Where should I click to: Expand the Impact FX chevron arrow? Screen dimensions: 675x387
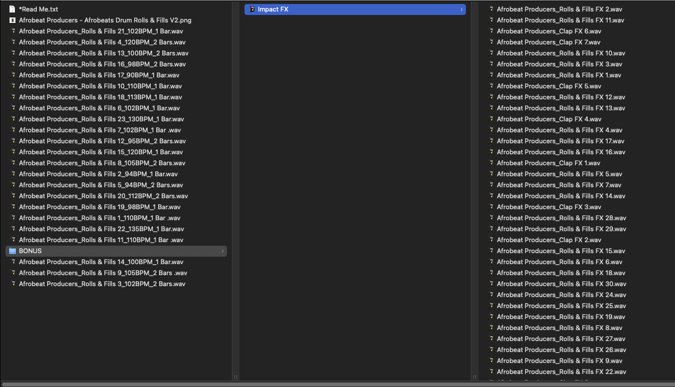point(461,9)
